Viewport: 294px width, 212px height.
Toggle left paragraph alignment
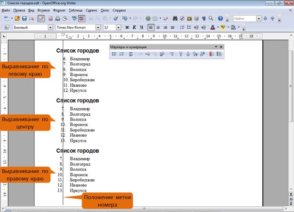(x=151, y=28)
